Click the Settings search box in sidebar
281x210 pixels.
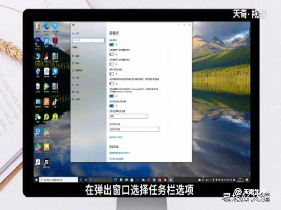(88, 40)
